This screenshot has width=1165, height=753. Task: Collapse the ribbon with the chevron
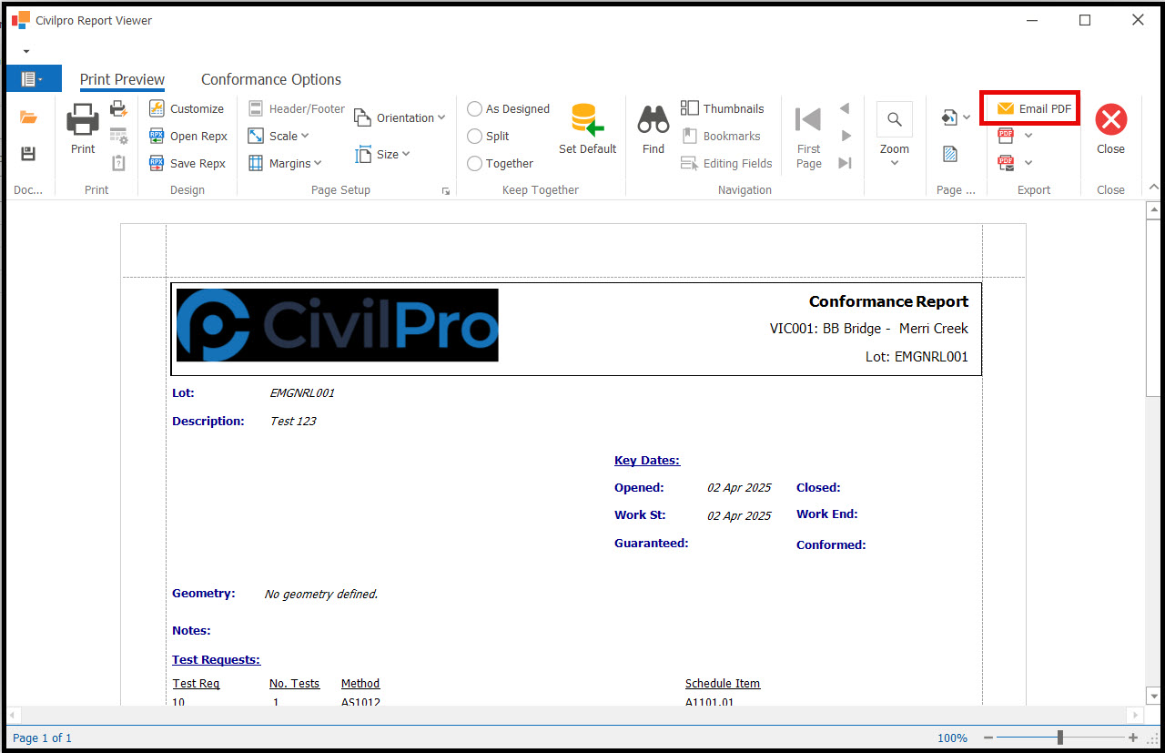pyautogui.click(x=1154, y=188)
